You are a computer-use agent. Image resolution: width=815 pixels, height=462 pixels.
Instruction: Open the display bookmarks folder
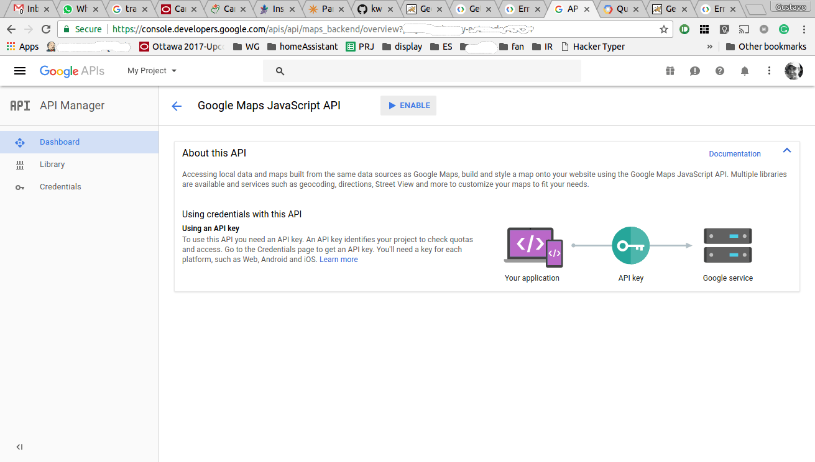[x=402, y=47]
